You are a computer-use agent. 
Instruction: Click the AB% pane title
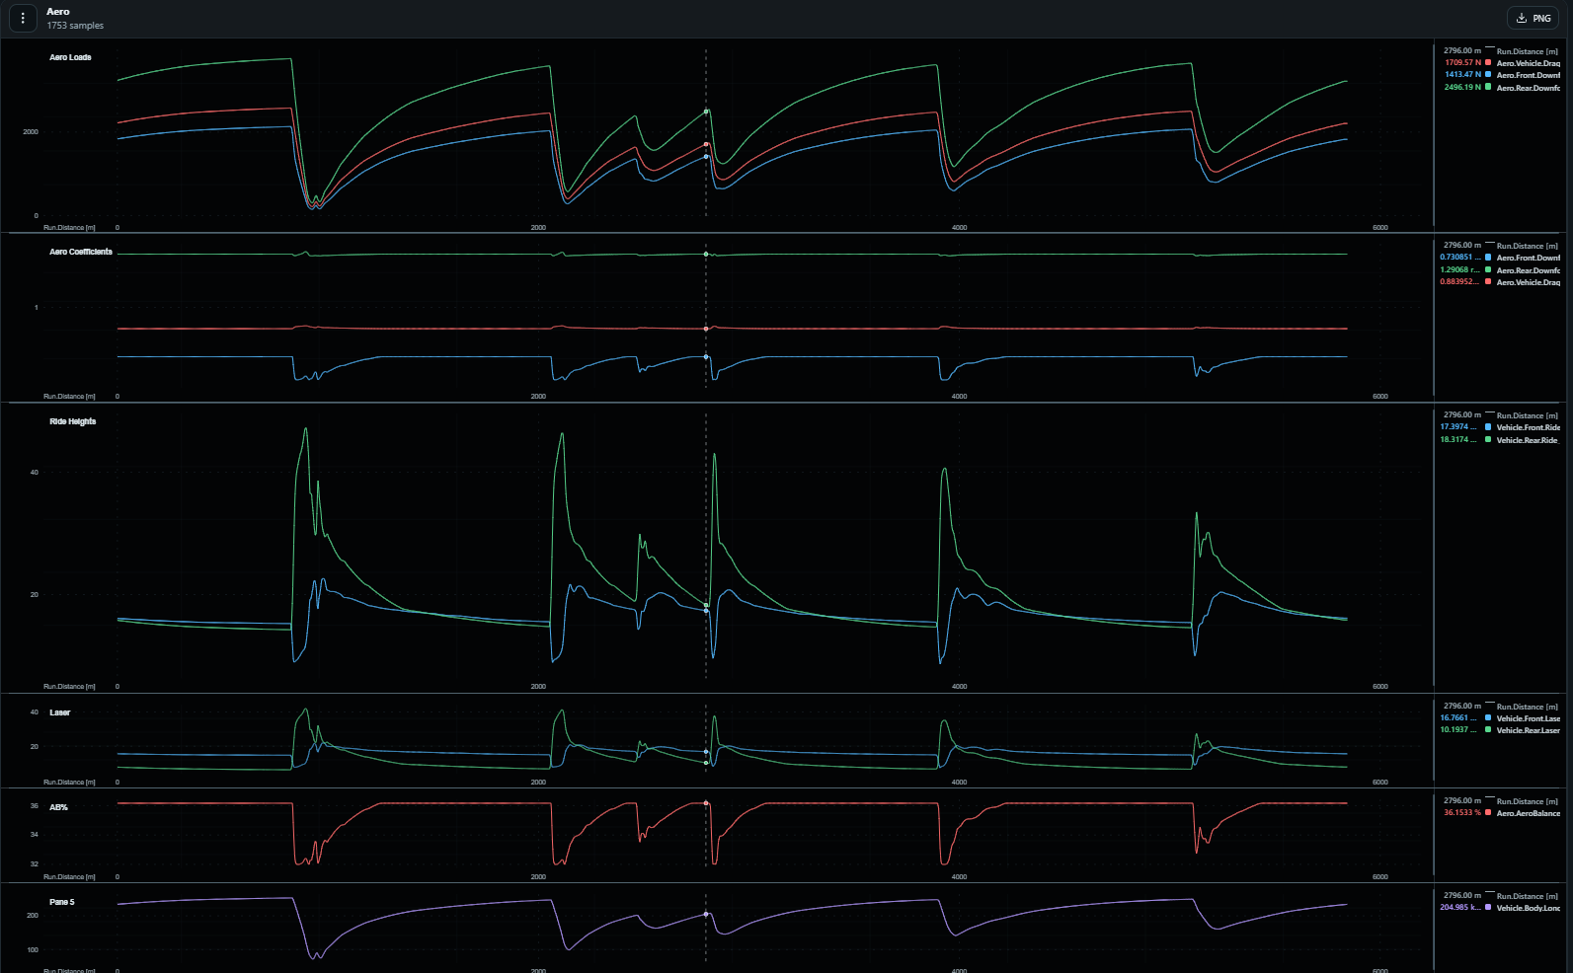59,807
